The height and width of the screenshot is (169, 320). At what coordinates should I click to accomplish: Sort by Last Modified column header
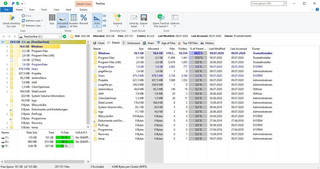(218, 48)
